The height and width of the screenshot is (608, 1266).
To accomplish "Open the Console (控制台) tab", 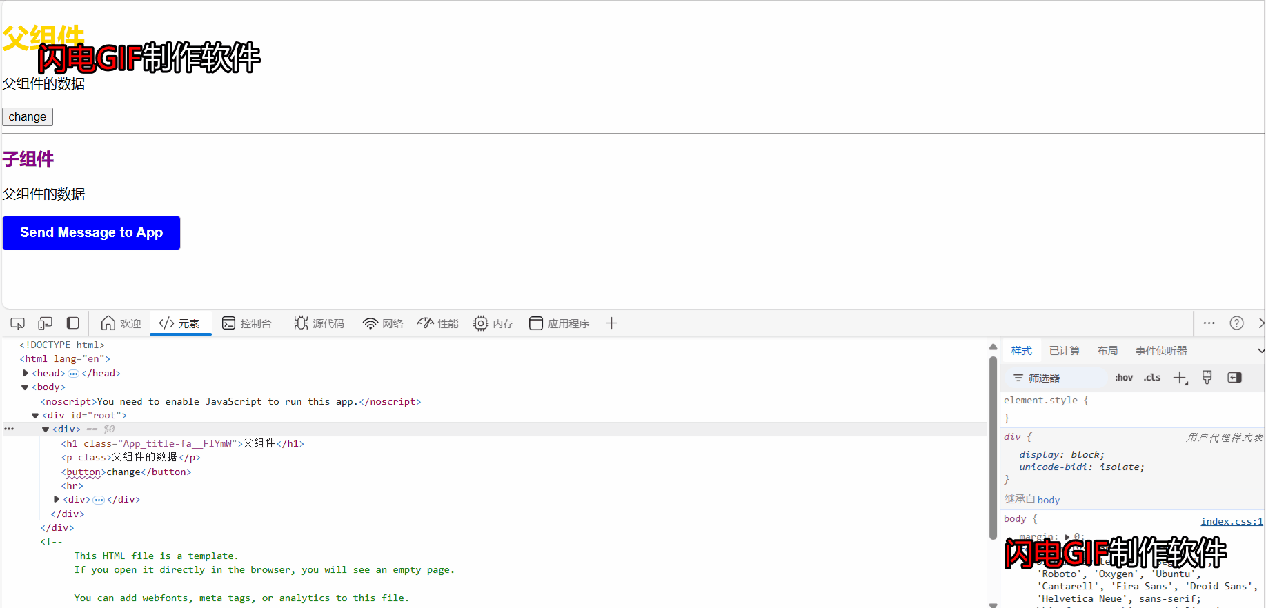I will tap(247, 323).
